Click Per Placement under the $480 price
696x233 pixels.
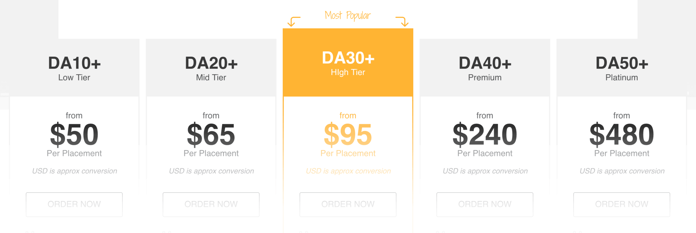[x=622, y=153]
